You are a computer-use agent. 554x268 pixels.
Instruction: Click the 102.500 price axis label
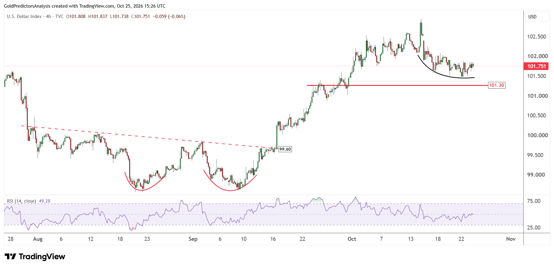click(x=537, y=37)
